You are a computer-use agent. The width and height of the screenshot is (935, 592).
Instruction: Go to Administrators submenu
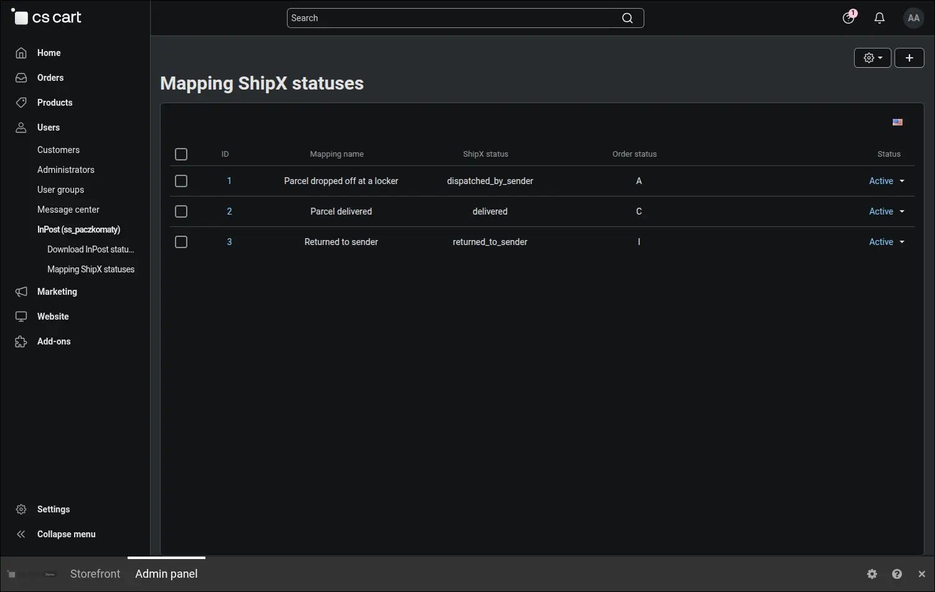[66, 170]
